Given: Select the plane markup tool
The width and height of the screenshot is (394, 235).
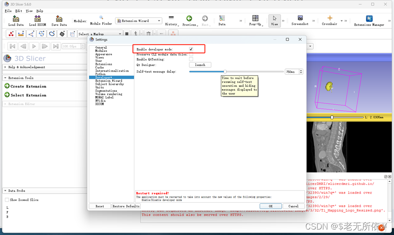Looking at the screenshot, I should [x=62, y=34].
